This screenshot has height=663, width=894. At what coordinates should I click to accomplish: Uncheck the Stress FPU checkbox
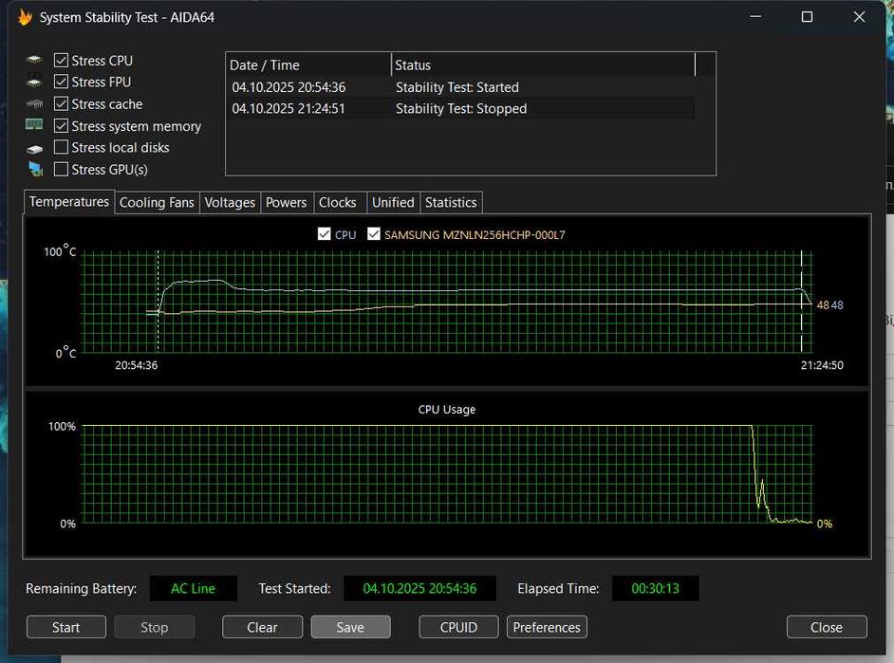tap(61, 82)
